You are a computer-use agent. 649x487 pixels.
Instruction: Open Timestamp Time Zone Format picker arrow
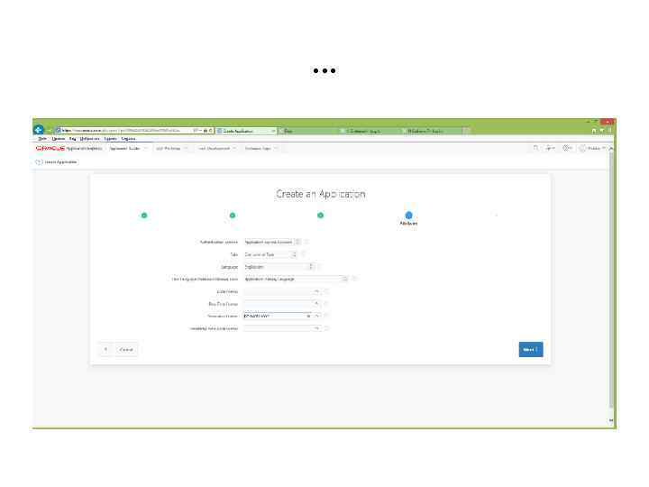pos(316,328)
